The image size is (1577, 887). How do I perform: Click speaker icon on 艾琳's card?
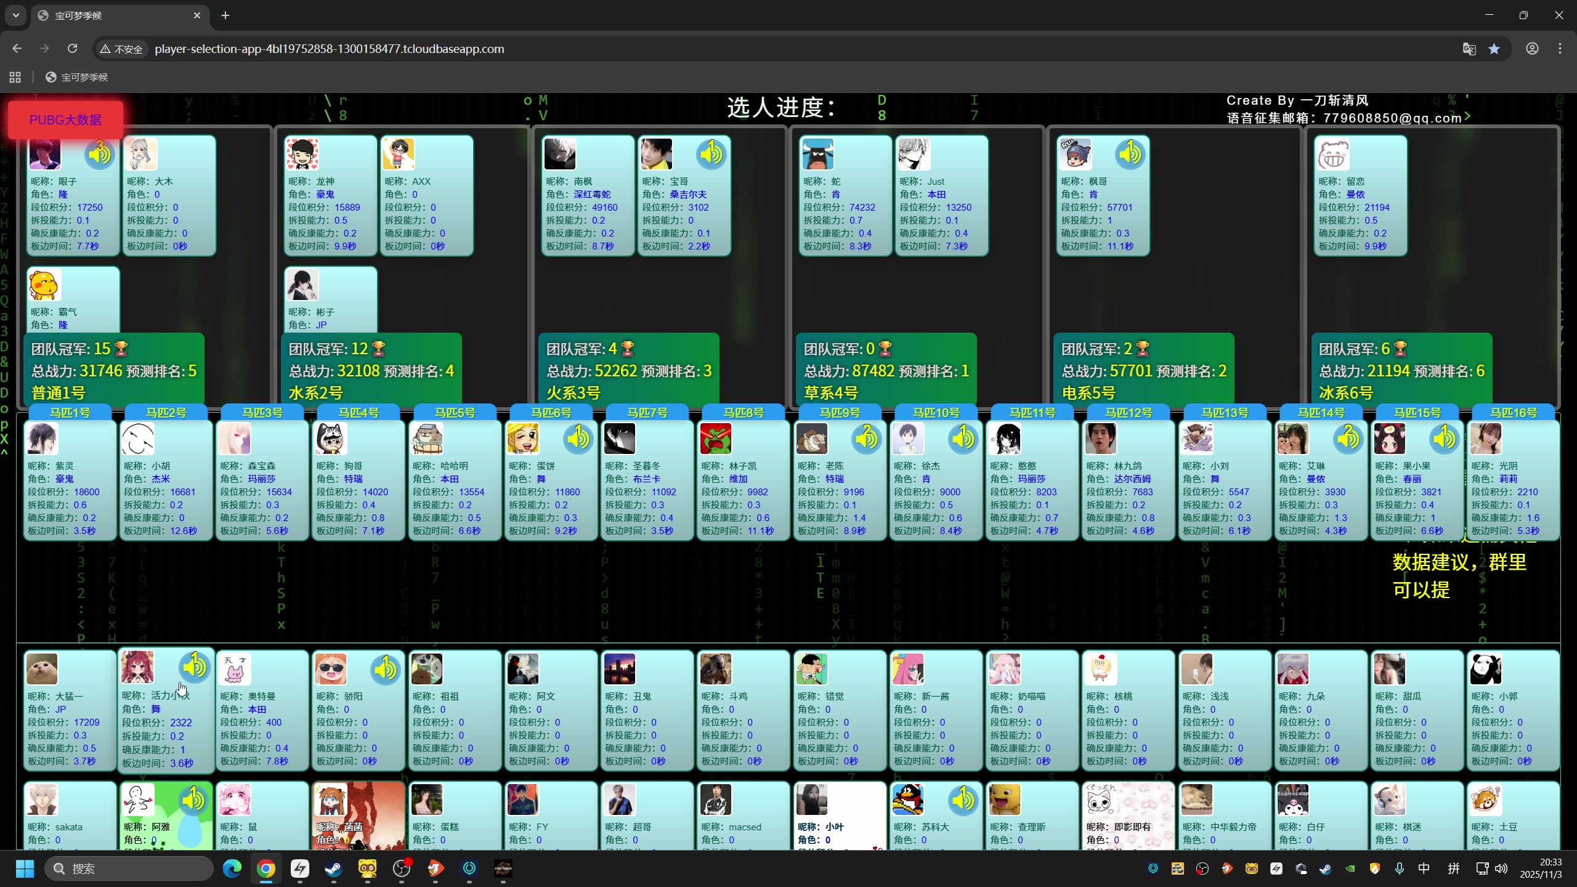1348,439
